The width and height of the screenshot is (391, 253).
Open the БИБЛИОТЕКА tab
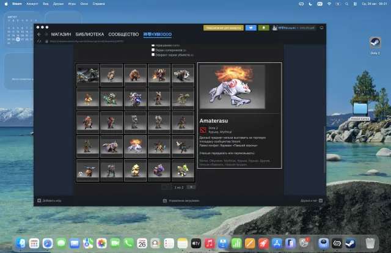(x=90, y=34)
